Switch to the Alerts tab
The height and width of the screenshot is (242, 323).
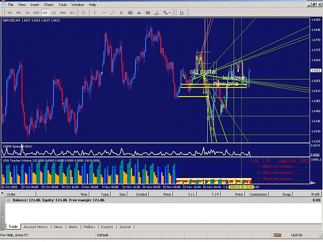click(73, 227)
